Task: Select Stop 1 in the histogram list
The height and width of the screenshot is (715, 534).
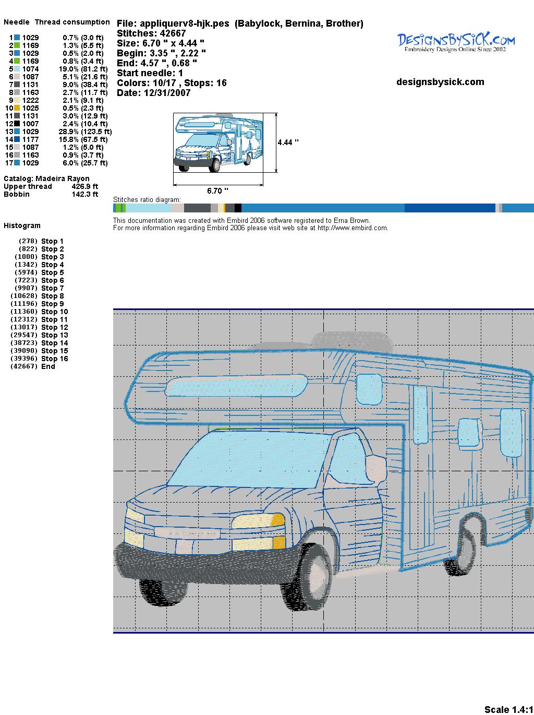Action: click(52, 241)
